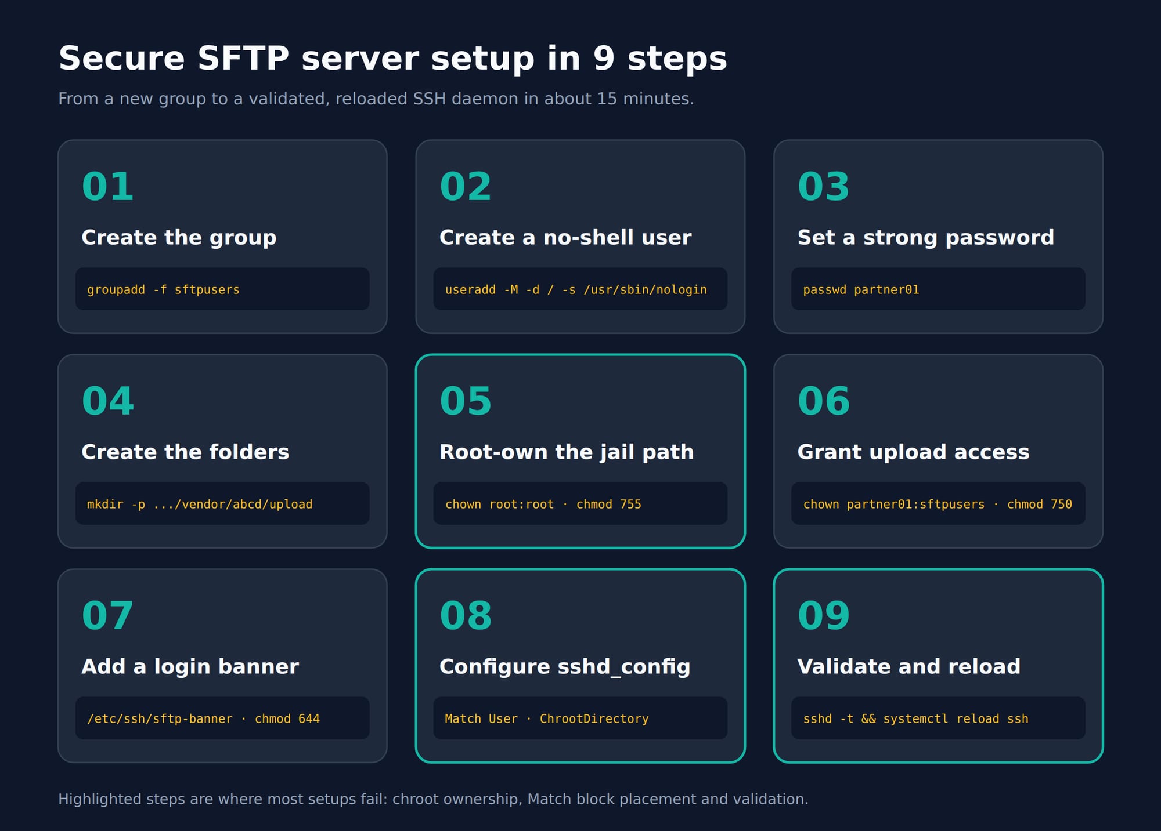
Task: Select the "Root-own the jail path" heading
Action: point(567,452)
